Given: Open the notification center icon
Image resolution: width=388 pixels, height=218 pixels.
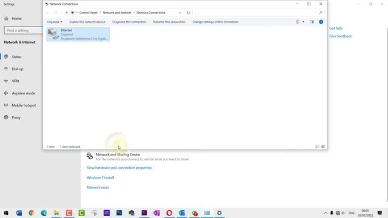Looking at the screenshot, I should click(x=380, y=213).
